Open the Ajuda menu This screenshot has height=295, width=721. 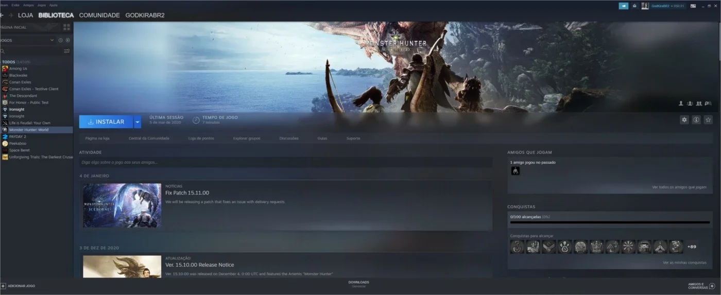coord(54,5)
